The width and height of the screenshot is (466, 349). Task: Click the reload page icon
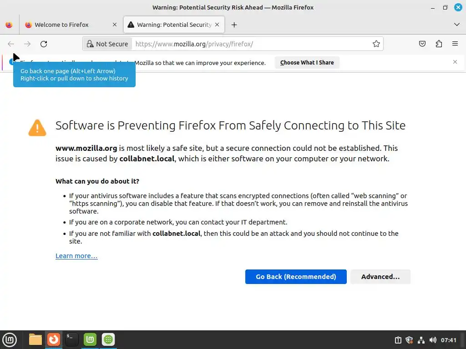[44, 44]
